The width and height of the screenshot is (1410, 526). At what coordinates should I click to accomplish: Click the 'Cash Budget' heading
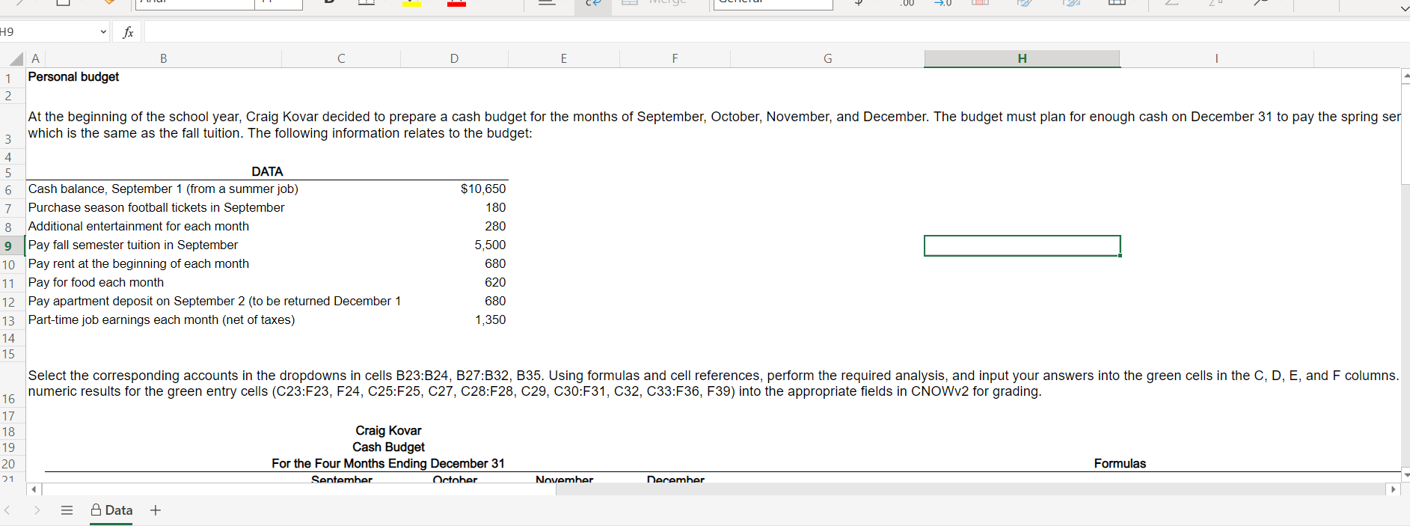tap(388, 447)
